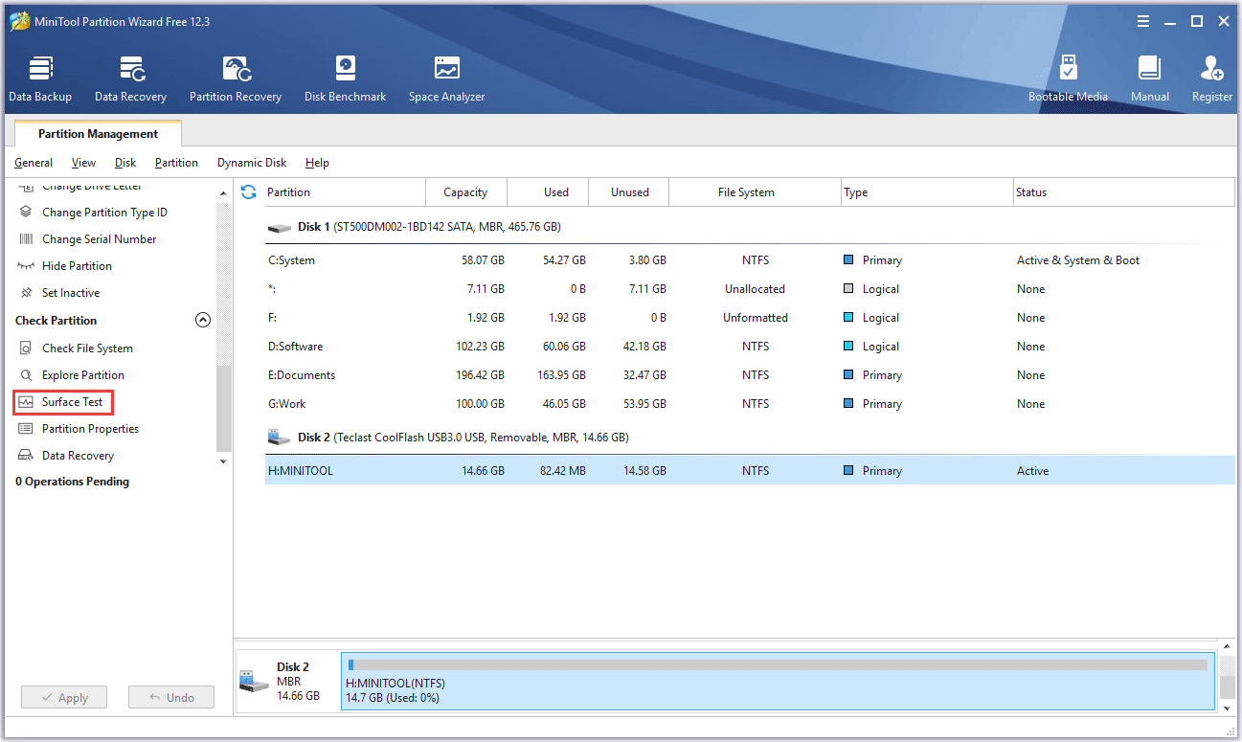Start Surface Test
Screen dimensions: 1242x742
coord(63,402)
